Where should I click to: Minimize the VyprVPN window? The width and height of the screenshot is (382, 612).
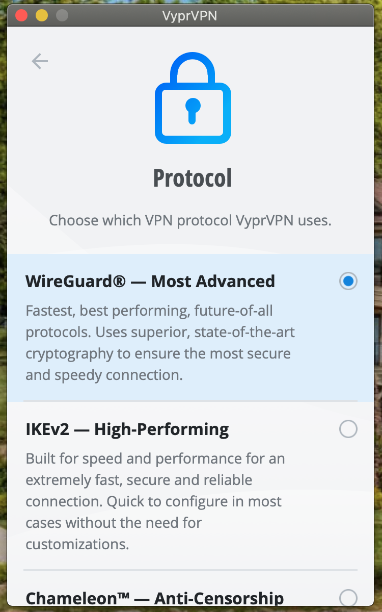click(42, 15)
